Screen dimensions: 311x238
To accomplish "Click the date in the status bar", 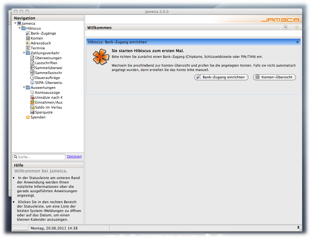I will [54, 228].
